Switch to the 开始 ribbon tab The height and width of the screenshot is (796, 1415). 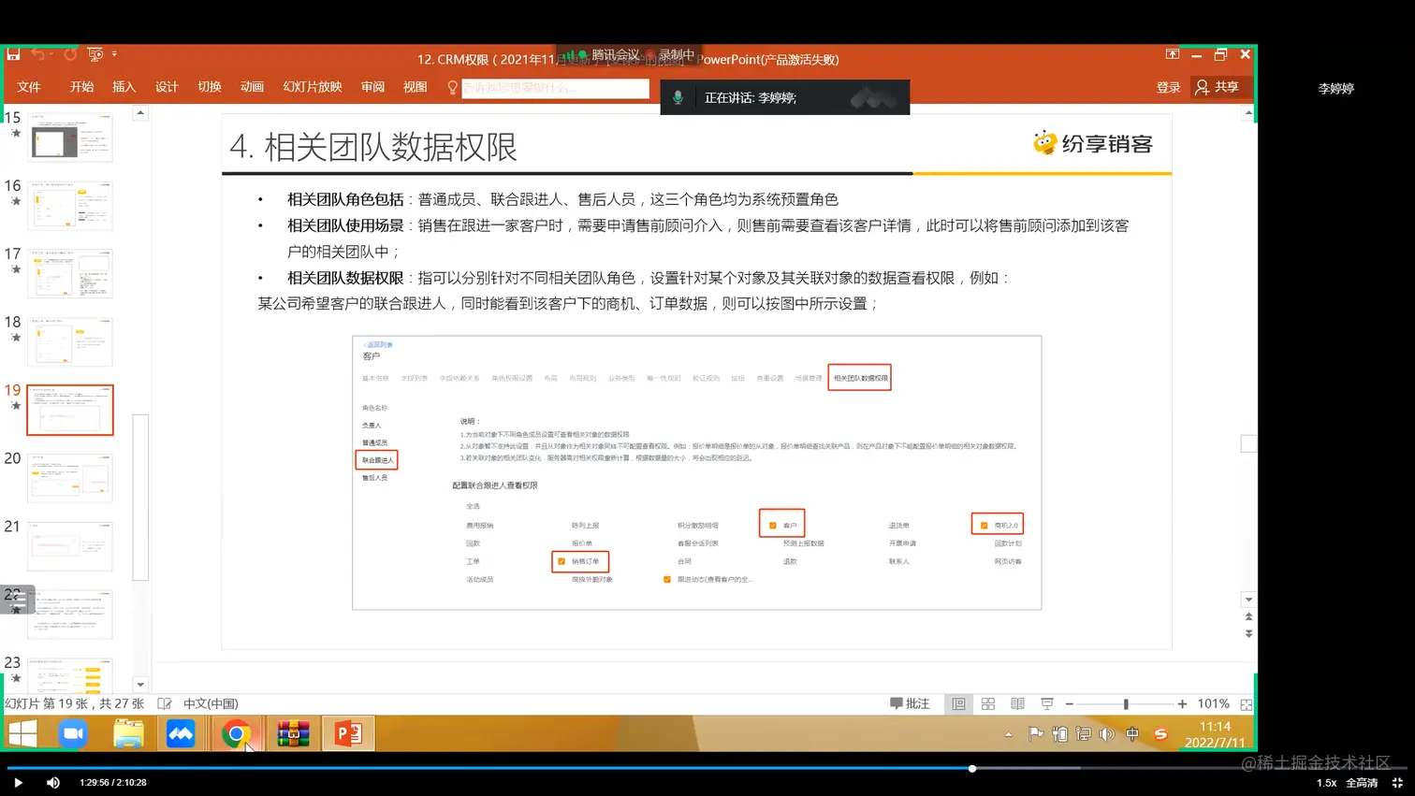pos(81,87)
